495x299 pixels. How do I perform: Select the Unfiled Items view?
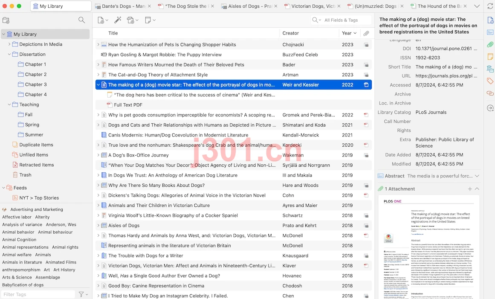pyautogui.click(x=33, y=155)
